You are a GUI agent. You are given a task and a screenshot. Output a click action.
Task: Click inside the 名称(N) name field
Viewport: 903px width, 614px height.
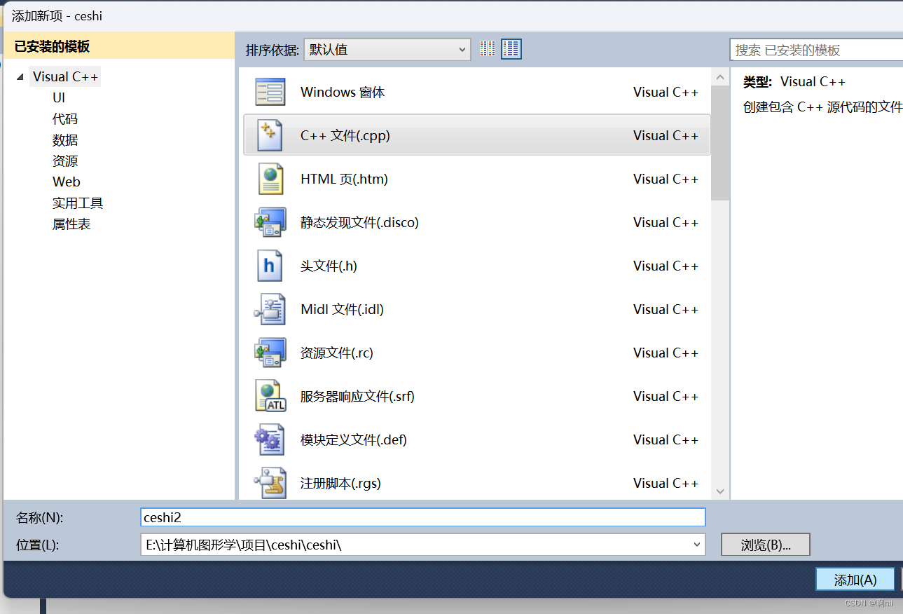(420, 517)
